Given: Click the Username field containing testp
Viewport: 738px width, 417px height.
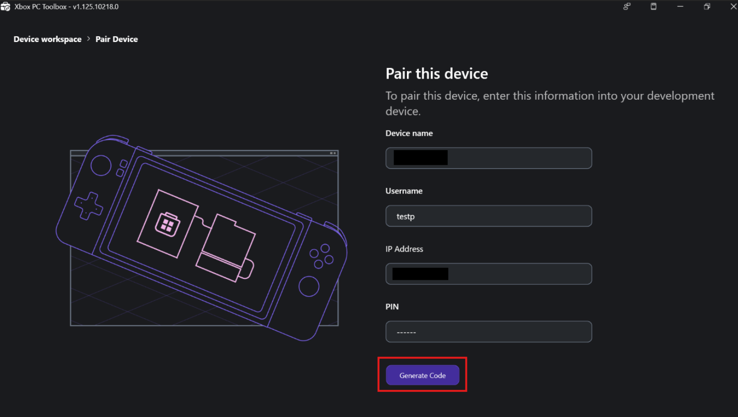Looking at the screenshot, I should 489,216.
